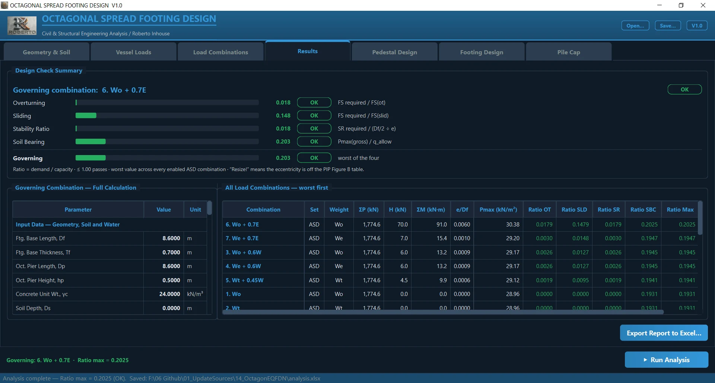
Task: Select row '3. Wo + 0.6W'
Action: tap(460, 252)
